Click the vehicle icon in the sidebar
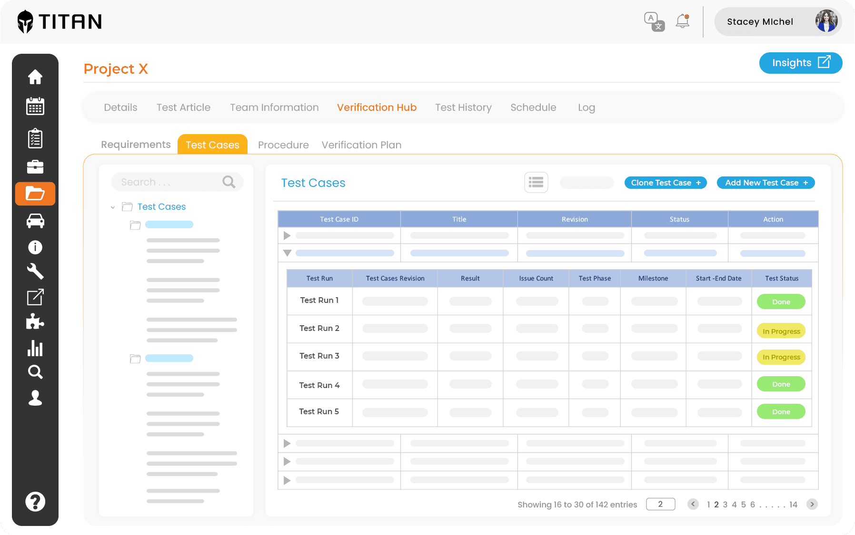Image resolution: width=855 pixels, height=535 pixels. (x=35, y=221)
